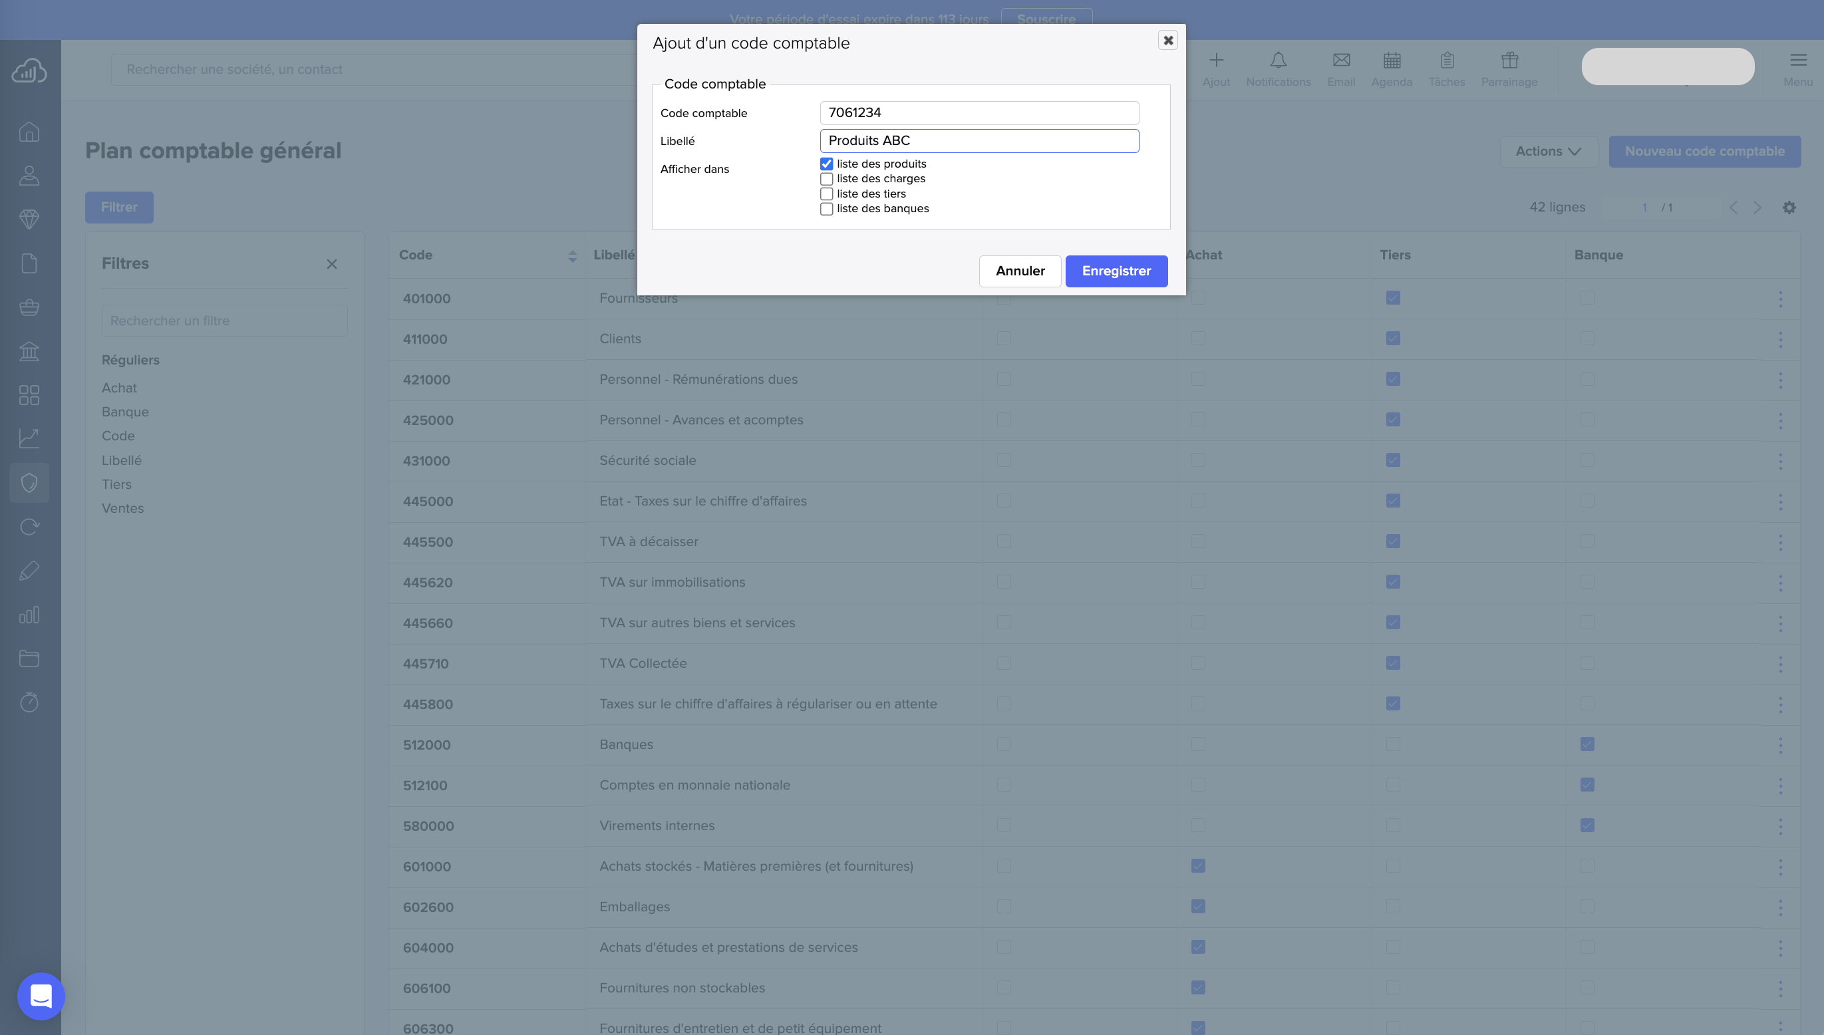Select the Ventes filter item
This screenshot has height=1035, width=1824.
click(x=122, y=508)
